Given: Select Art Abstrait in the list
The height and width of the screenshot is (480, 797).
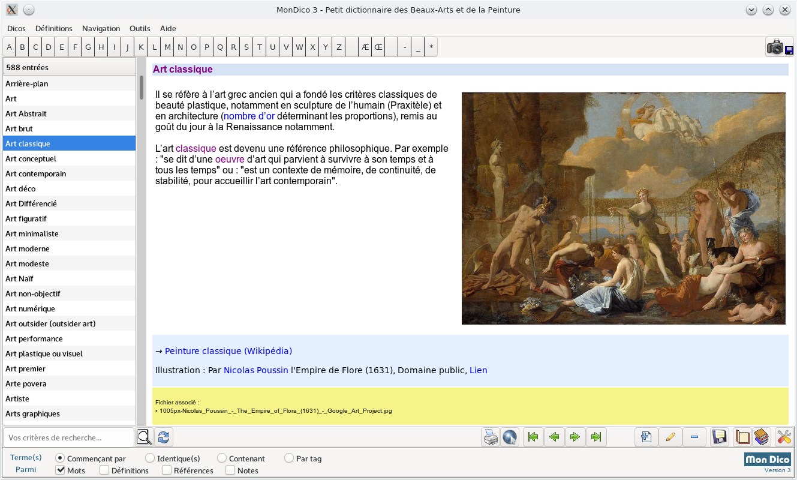Looking at the screenshot, I should [x=70, y=113].
